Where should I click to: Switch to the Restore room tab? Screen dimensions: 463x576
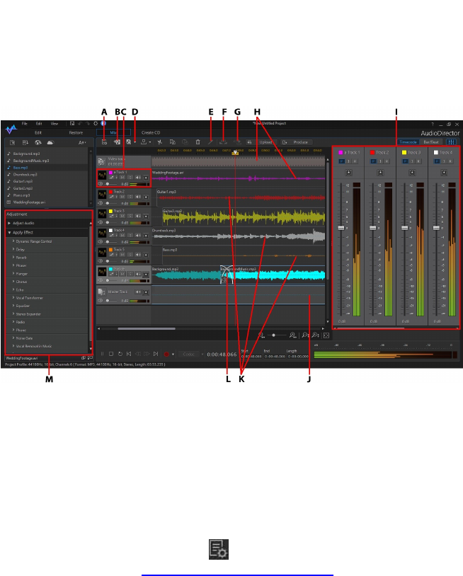(76, 132)
